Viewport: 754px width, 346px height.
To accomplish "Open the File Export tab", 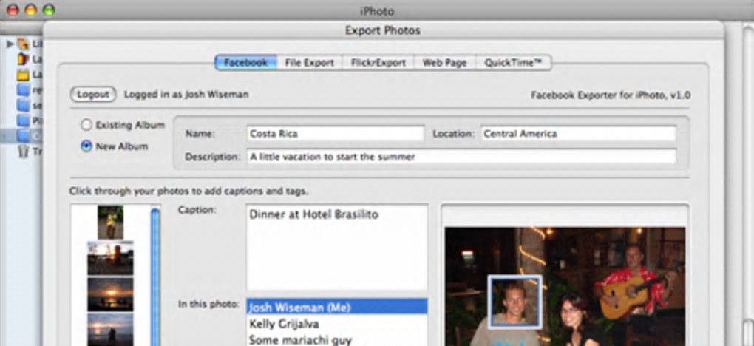I will (x=309, y=63).
